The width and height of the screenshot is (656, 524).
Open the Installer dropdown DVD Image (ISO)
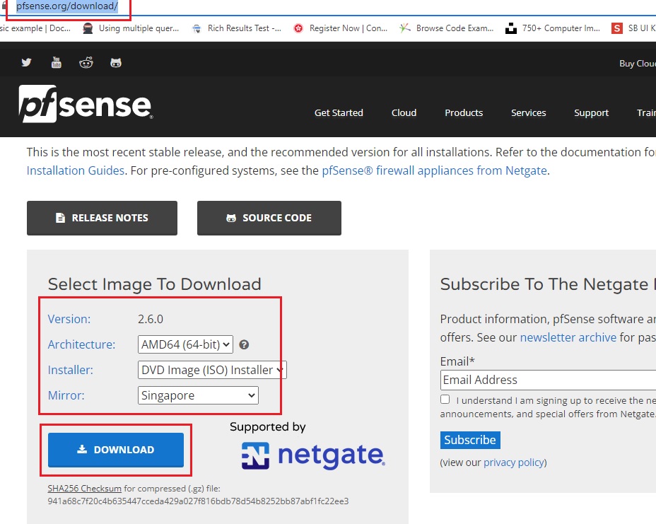coord(212,370)
